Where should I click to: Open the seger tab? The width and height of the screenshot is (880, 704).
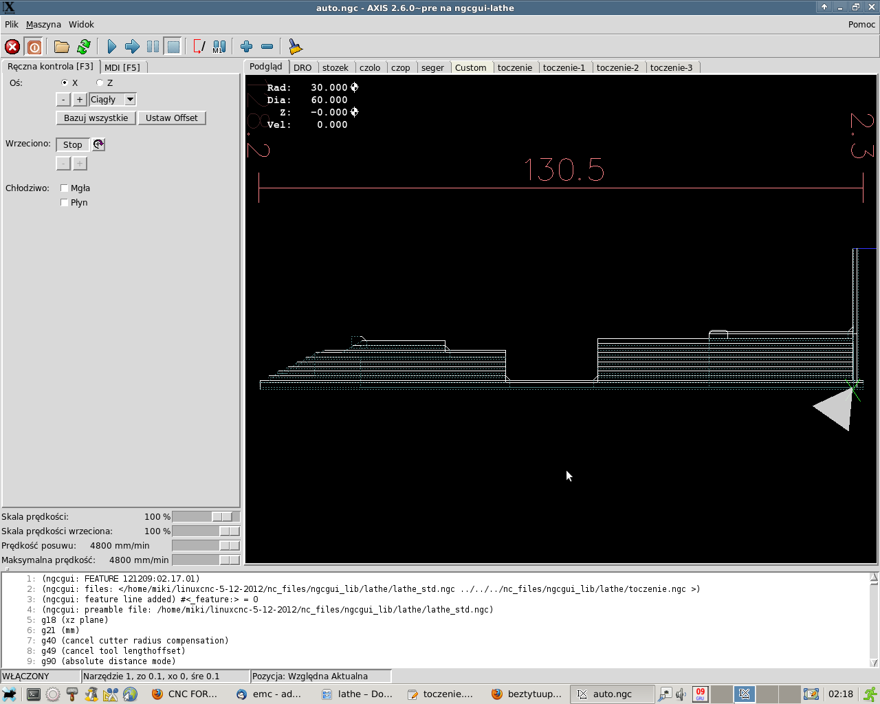pyautogui.click(x=432, y=67)
